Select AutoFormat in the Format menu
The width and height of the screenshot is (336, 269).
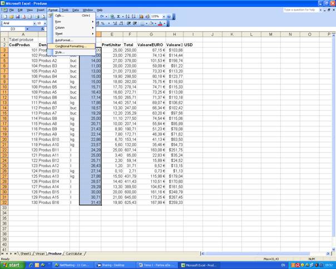pos(64,40)
